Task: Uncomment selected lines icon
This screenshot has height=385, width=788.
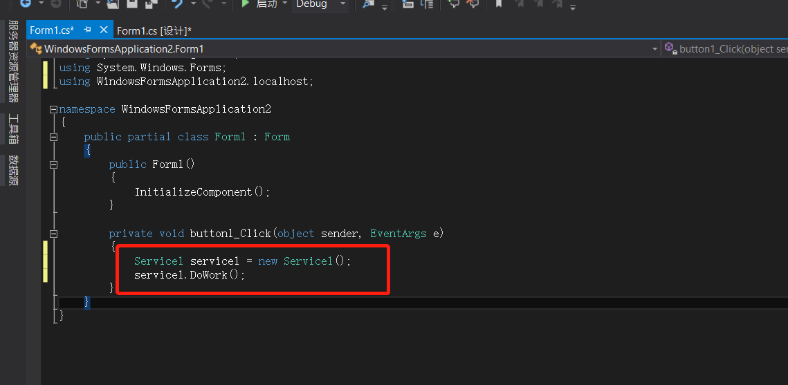Action: click(x=473, y=3)
